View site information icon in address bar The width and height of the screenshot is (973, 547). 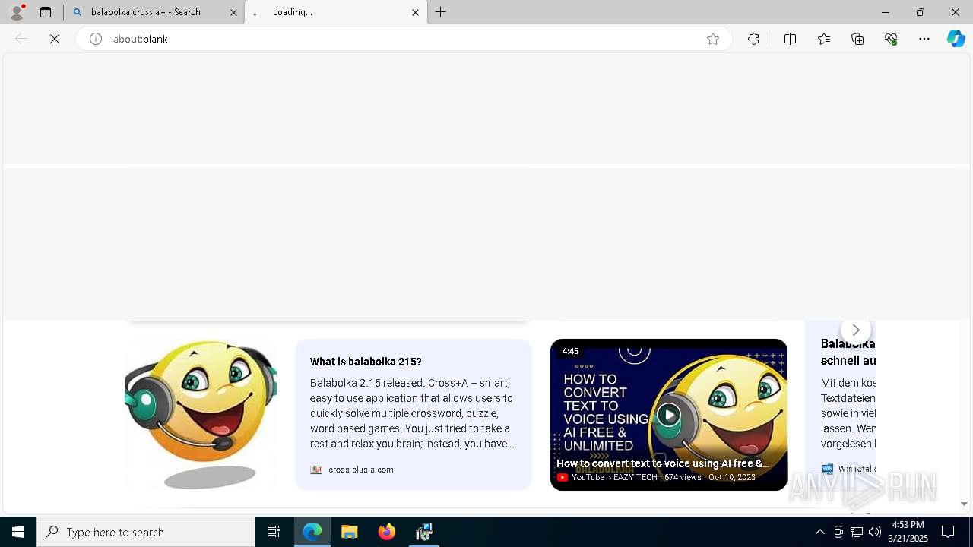[x=96, y=39]
